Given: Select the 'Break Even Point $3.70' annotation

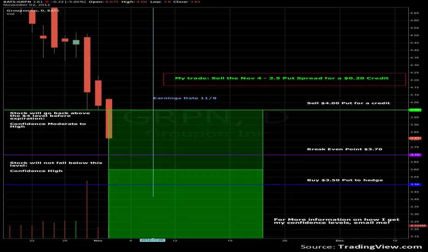Looking at the screenshot, I should [x=344, y=149].
